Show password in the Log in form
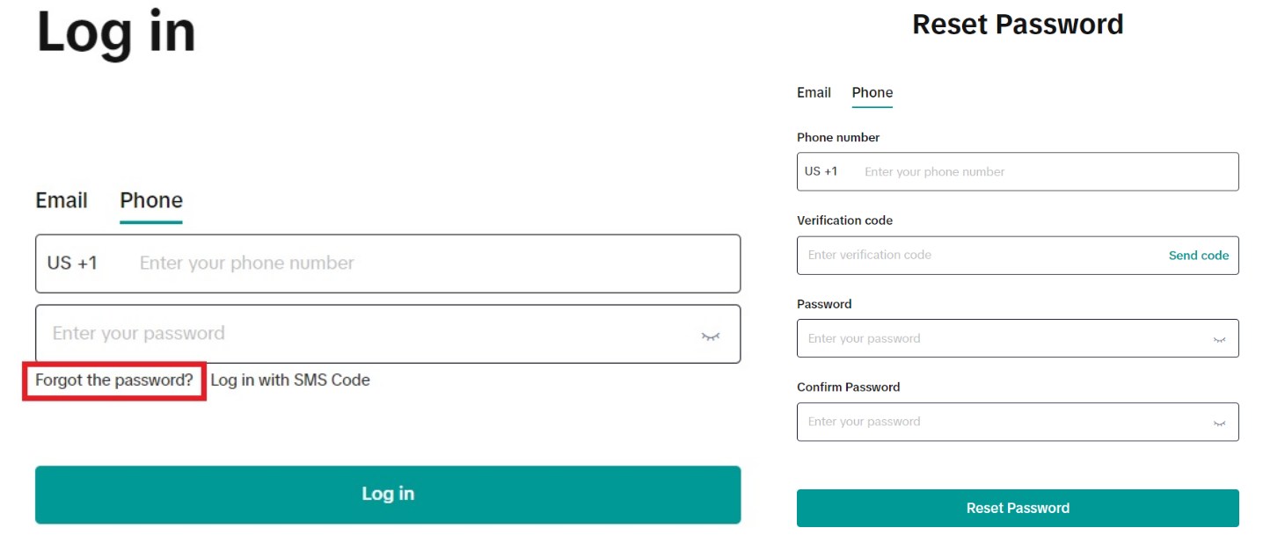1263x535 pixels. pos(710,336)
